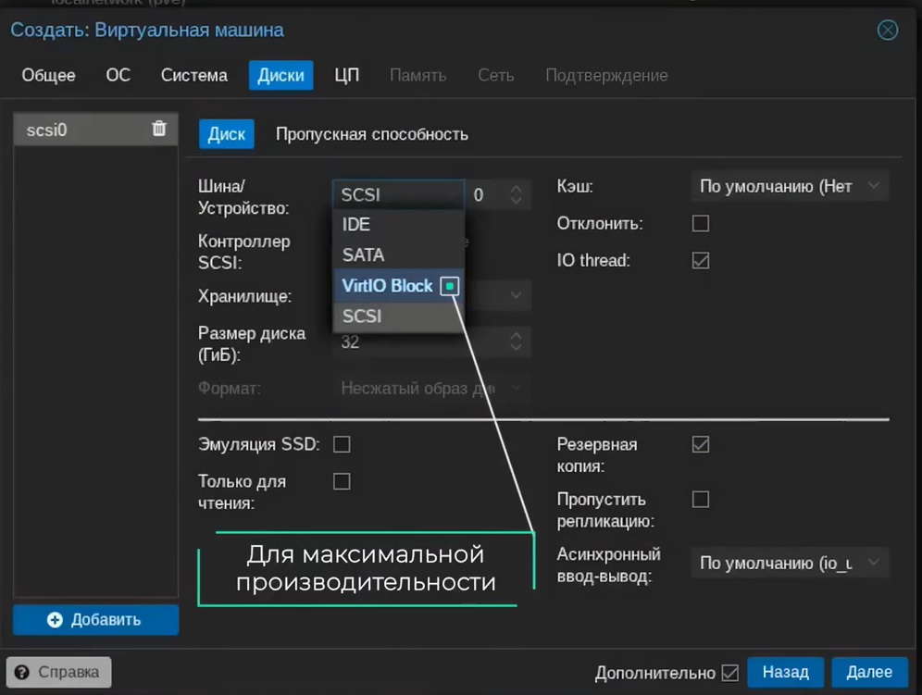This screenshot has height=695, width=922.
Task: Check the Только для чтения option
Action: 342,480
